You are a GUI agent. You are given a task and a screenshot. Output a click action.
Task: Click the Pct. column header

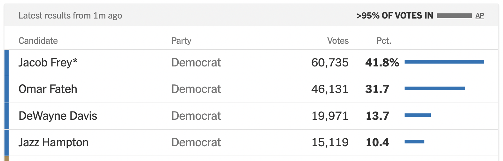(x=383, y=41)
